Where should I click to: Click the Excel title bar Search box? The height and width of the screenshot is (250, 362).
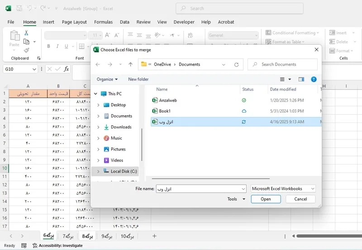(239, 9)
